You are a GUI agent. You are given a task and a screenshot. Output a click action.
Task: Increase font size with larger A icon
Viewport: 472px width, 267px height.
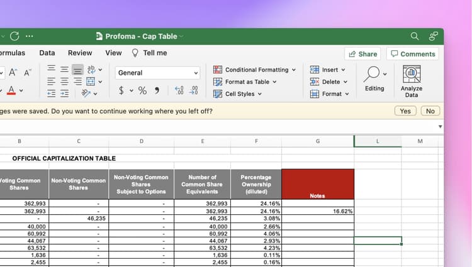[13, 73]
